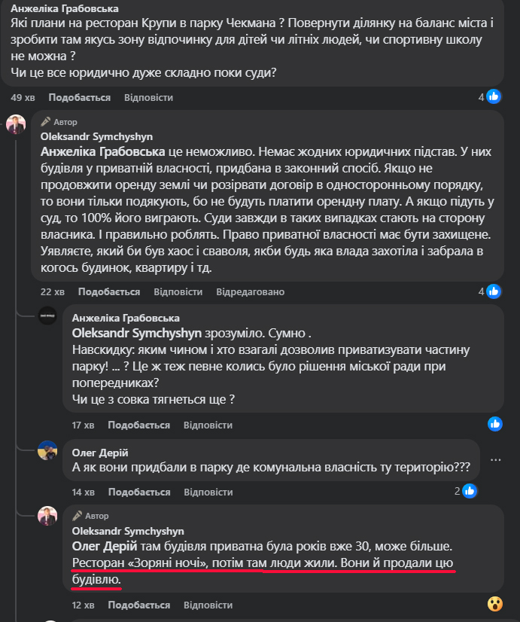520x622 pixels.
Task: Click Відредаговано label under author's comment
Action: click(x=250, y=292)
